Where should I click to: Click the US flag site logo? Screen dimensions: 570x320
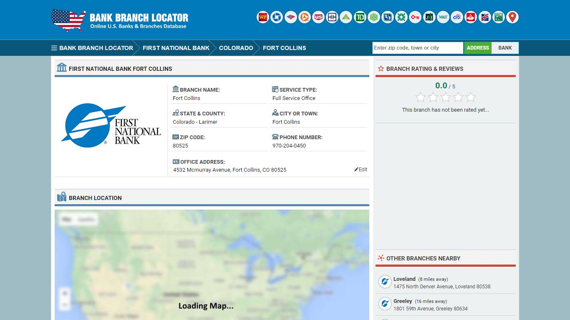(68, 20)
